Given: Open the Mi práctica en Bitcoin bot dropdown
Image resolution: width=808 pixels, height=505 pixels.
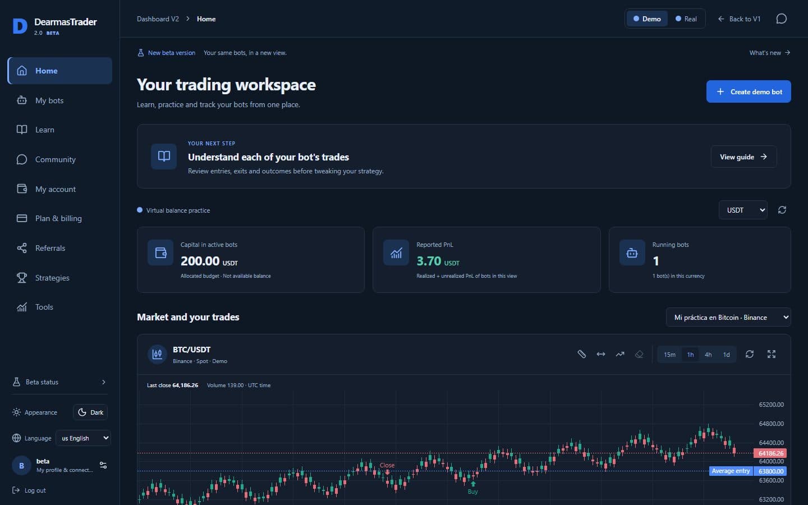Looking at the screenshot, I should pyautogui.click(x=728, y=317).
